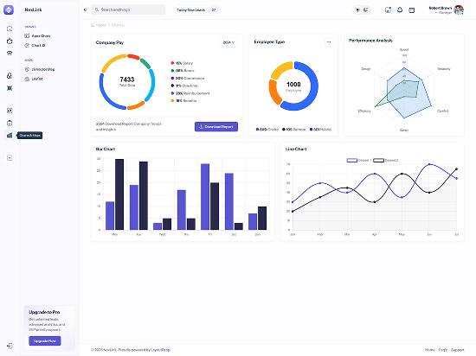The image size is (476, 356).
Task: Switch to dark mode moon toggle
Action: click(365, 10)
